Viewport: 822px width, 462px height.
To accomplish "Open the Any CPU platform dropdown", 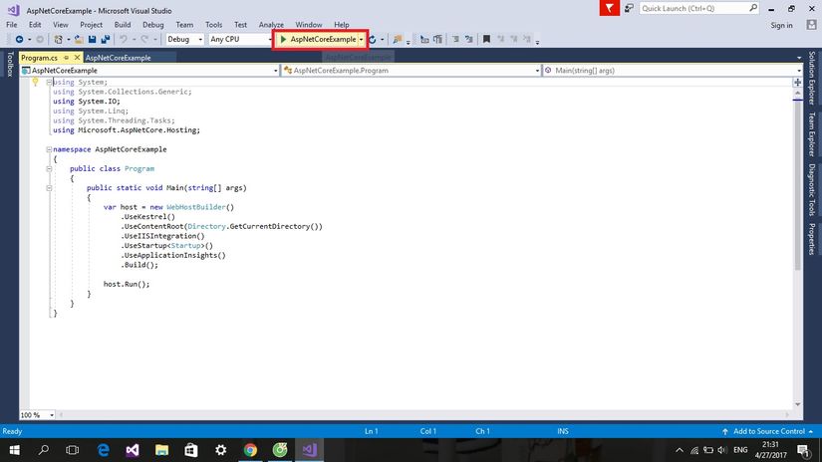I will pos(239,39).
